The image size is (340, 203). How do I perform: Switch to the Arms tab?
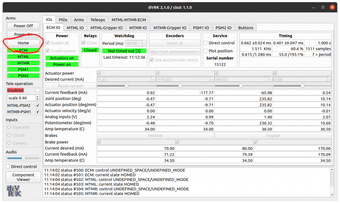pyautogui.click(x=79, y=20)
